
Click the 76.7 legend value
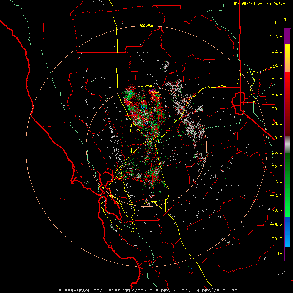coord(277,65)
